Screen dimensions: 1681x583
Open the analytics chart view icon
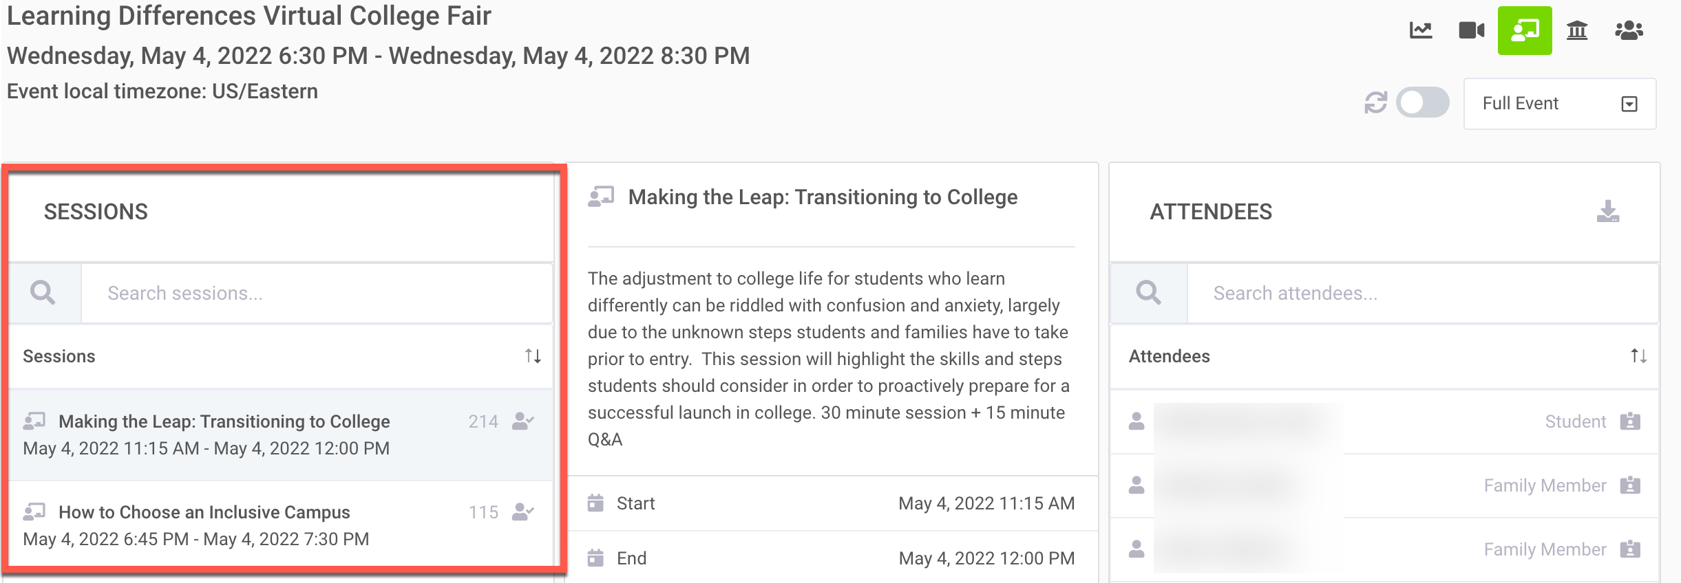1421,30
